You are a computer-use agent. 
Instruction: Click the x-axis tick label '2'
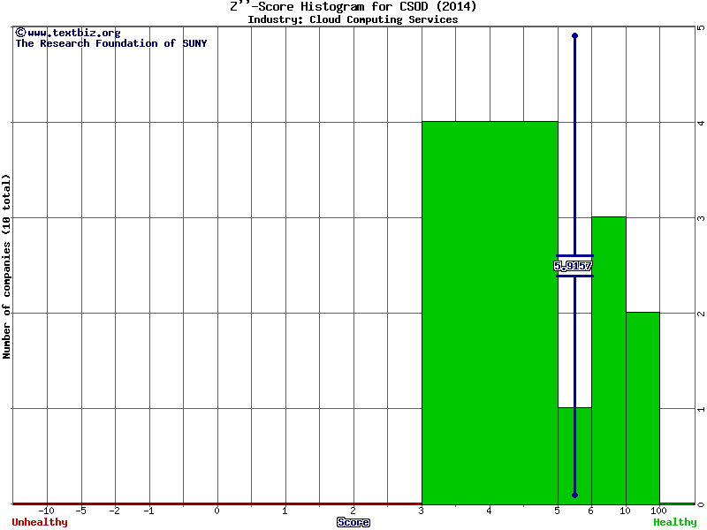tap(353, 511)
